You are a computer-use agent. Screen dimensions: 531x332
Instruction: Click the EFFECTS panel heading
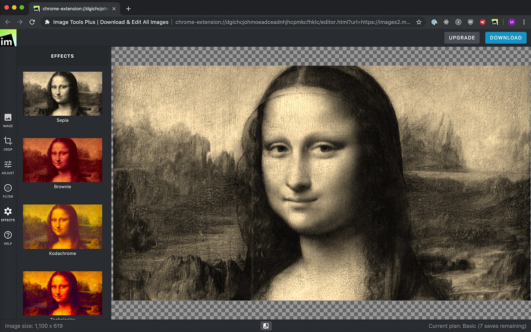point(62,56)
